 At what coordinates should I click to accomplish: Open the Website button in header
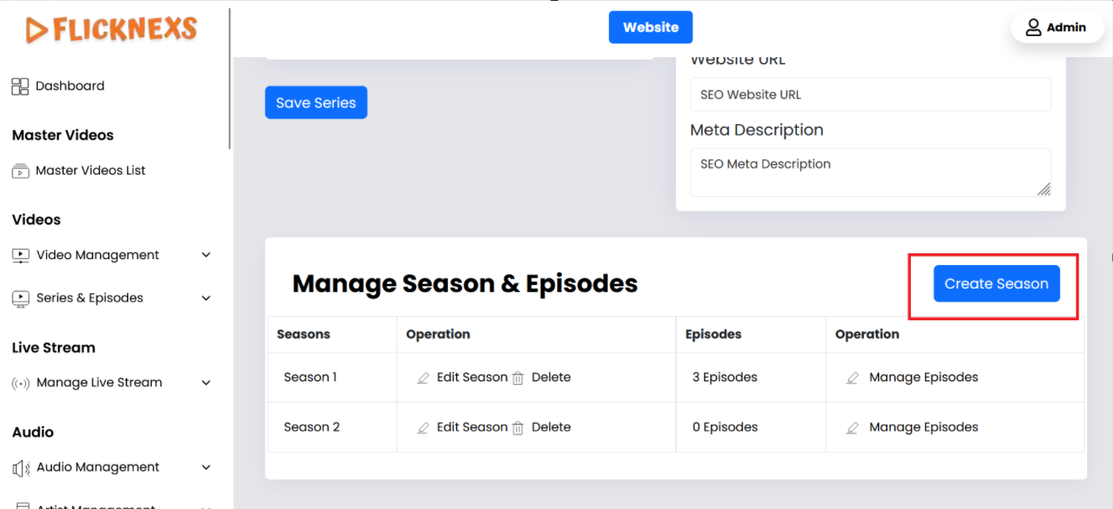tap(651, 28)
